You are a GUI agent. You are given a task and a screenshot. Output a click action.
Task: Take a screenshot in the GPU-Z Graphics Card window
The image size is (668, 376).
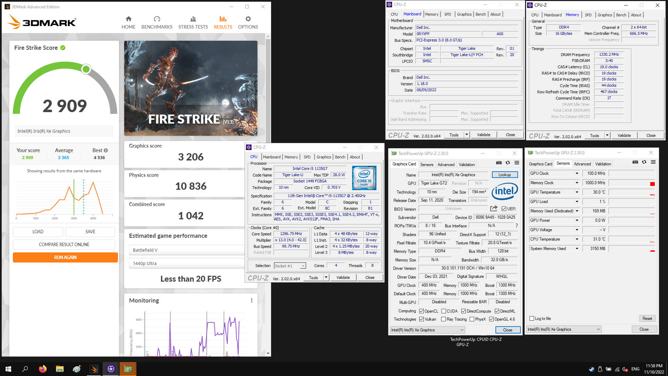point(499,163)
